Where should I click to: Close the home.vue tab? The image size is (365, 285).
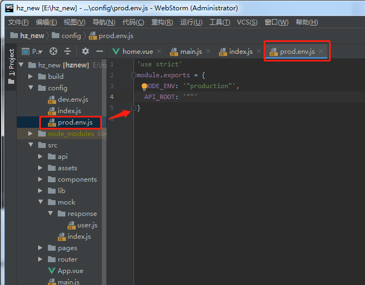pos(159,51)
